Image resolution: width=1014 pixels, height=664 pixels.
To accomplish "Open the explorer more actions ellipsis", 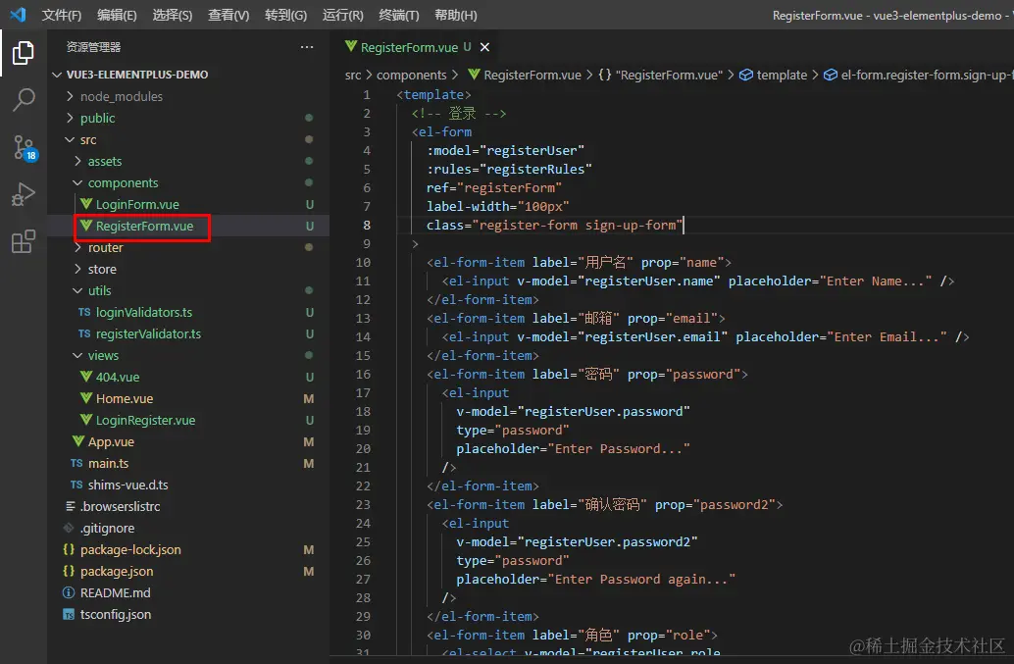I will pos(307,46).
